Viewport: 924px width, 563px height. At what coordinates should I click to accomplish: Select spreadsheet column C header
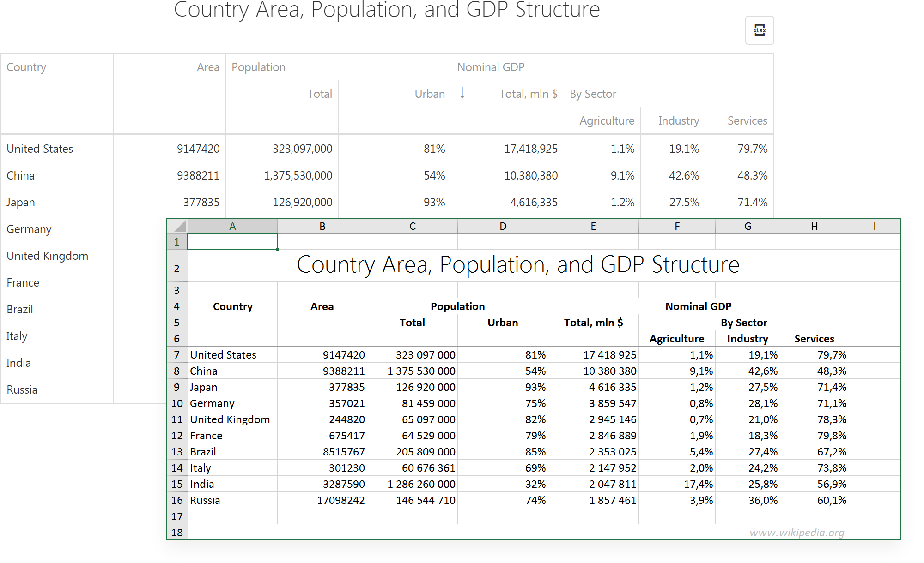[412, 226]
